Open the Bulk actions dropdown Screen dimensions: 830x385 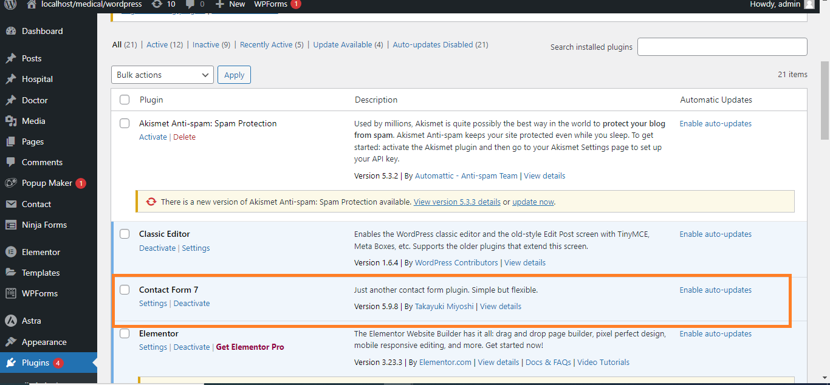click(162, 75)
